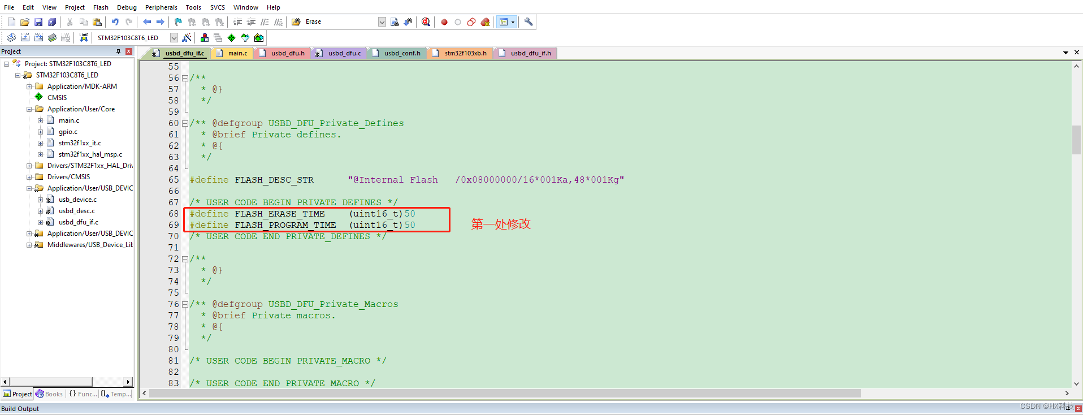Viewport: 1083px width, 415px height.
Task: Select the CMSIS component in tree
Action: (x=57, y=98)
